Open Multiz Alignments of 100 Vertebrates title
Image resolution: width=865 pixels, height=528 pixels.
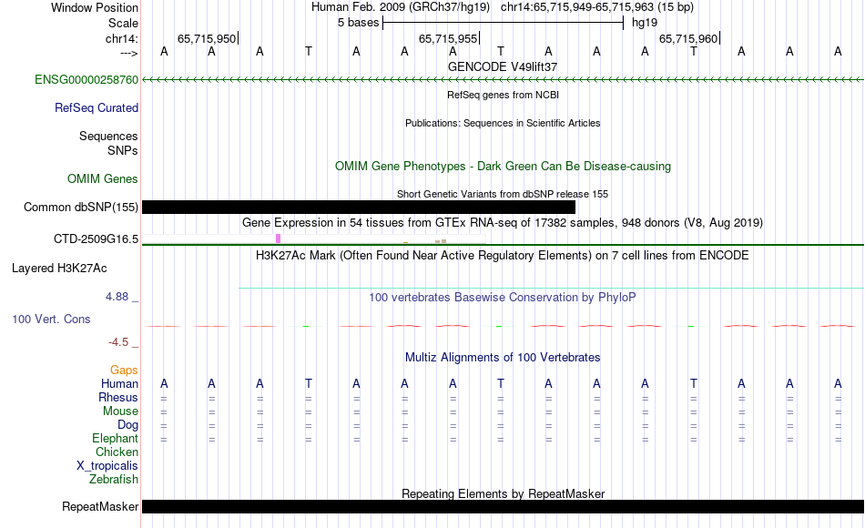503,358
